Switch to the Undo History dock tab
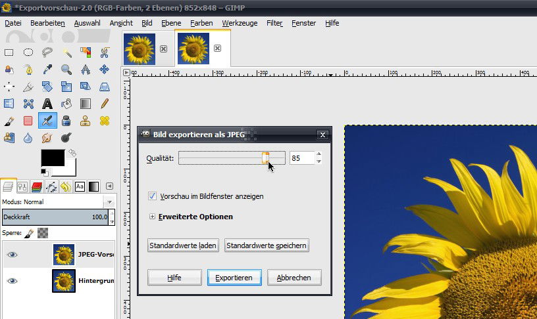This screenshot has height=319, width=537. 65,186
